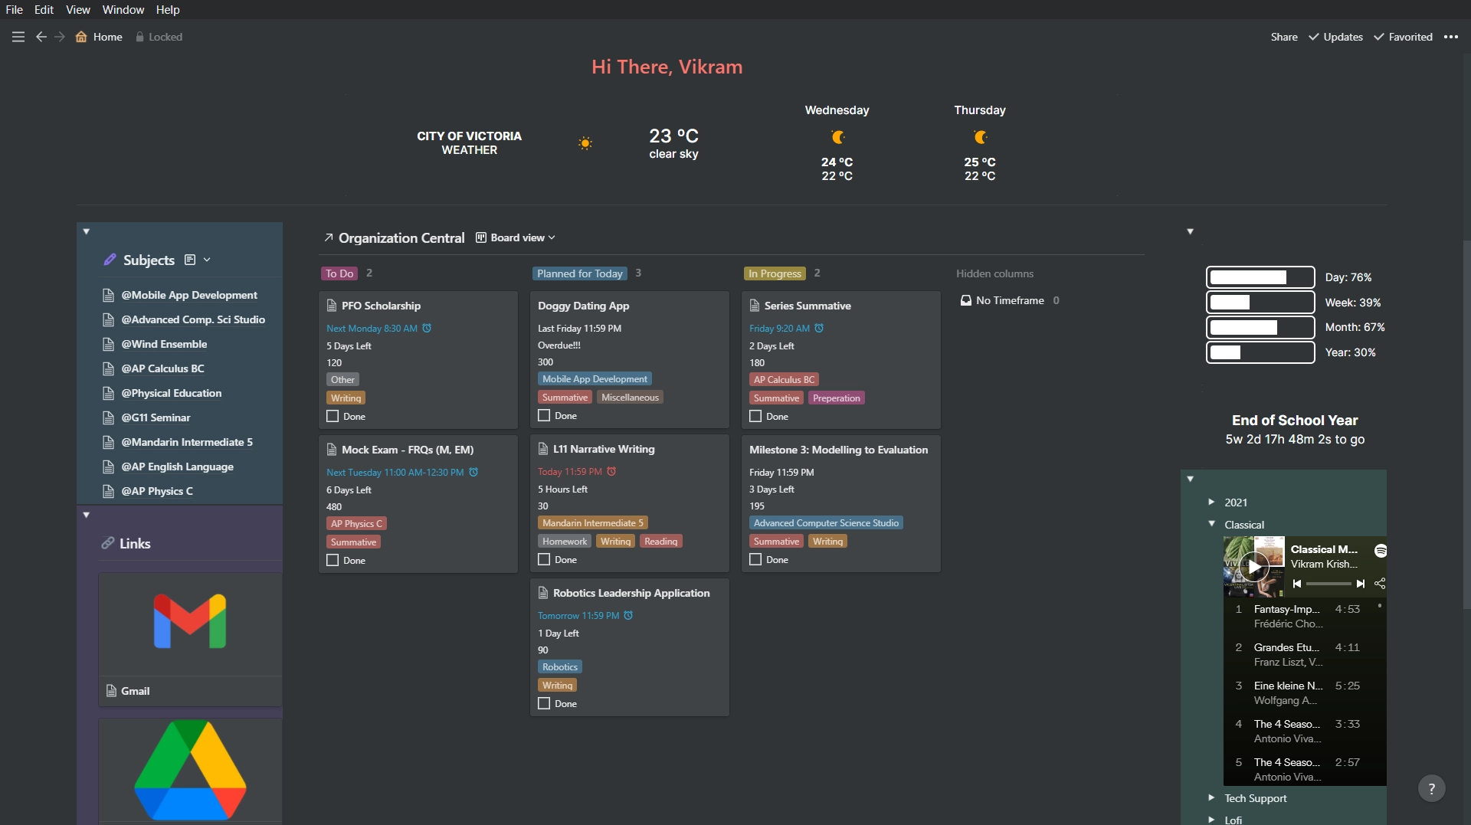
Task: Open the sidebar with the hamburger menu icon
Action: tap(18, 36)
